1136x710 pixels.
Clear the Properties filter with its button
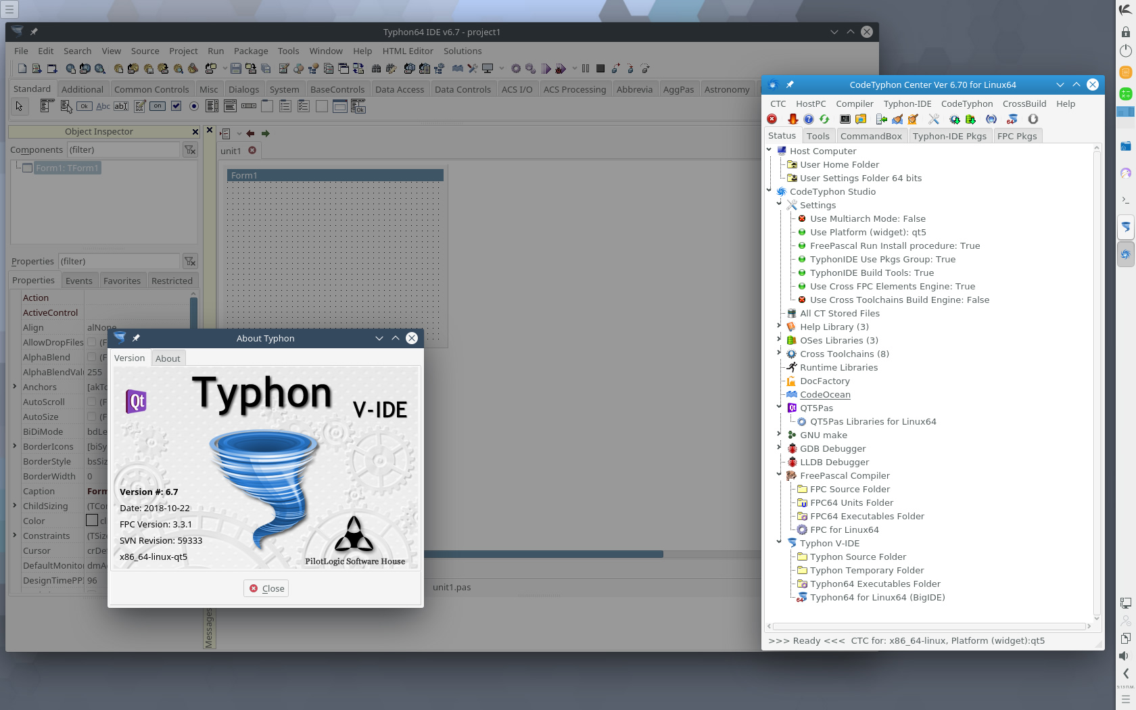point(190,262)
